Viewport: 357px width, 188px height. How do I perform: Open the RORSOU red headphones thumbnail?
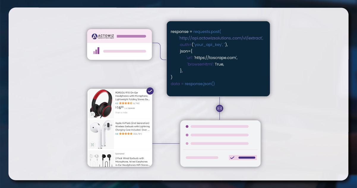click(x=101, y=104)
